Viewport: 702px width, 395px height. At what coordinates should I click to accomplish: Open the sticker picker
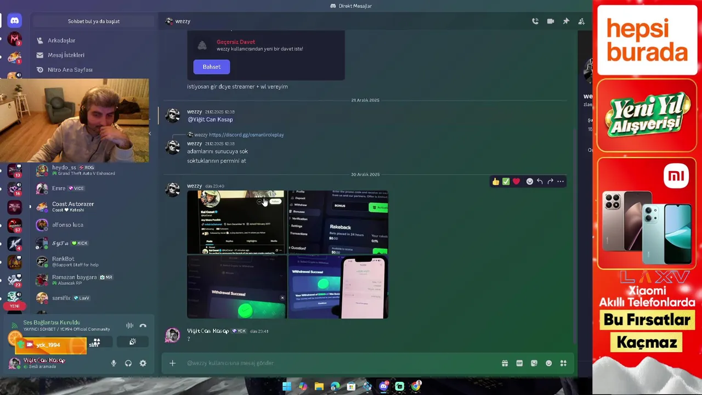pyautogui.click(x=534, y=363)
